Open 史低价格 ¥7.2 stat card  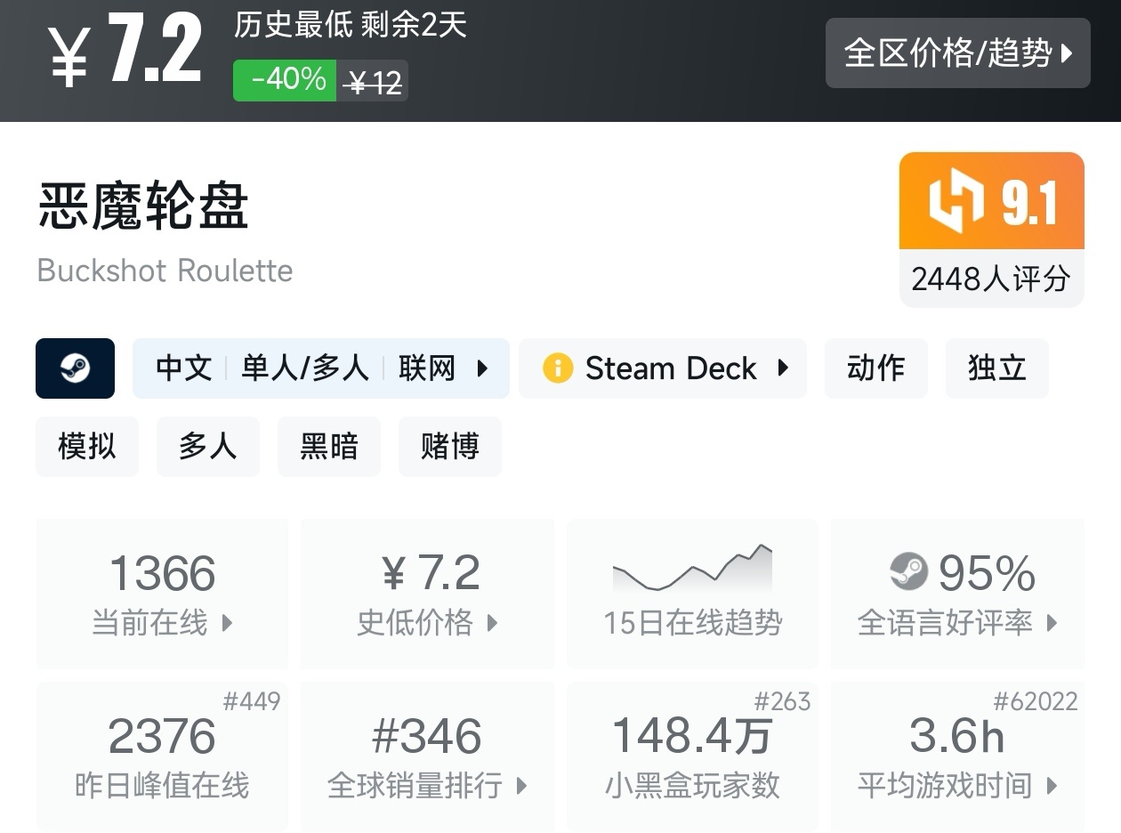point(428,594)
